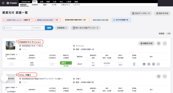Open the ヘルプ external link

tap(76, 5)
